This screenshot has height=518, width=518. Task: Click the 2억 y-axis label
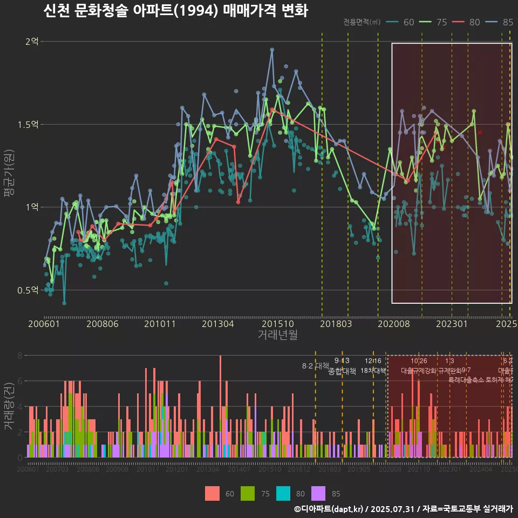(x=32, y=42)
